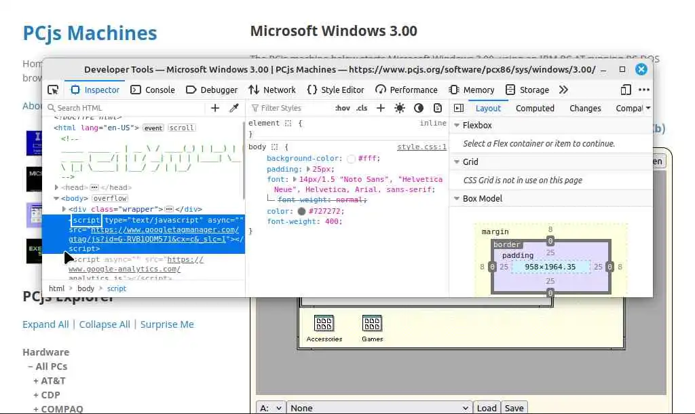Expand the head element node
The image size is (695, 414).
point(56,187)
